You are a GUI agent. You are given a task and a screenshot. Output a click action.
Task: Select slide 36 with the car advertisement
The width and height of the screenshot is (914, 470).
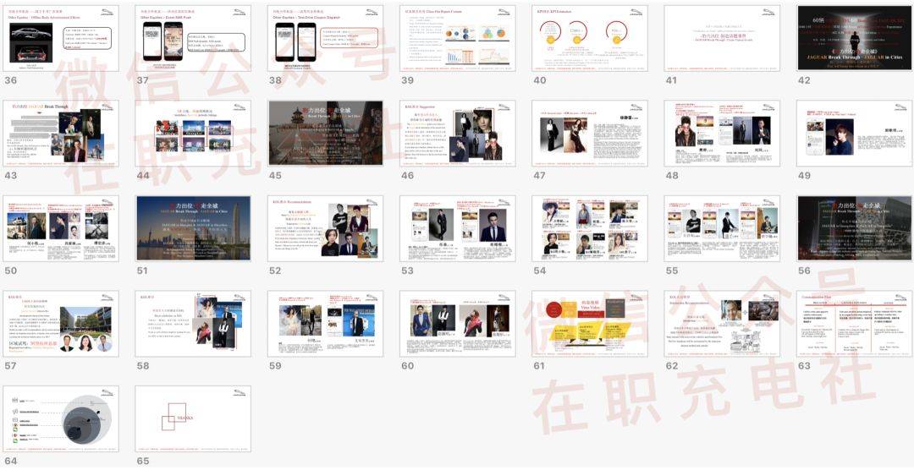(x=61, y=38)
